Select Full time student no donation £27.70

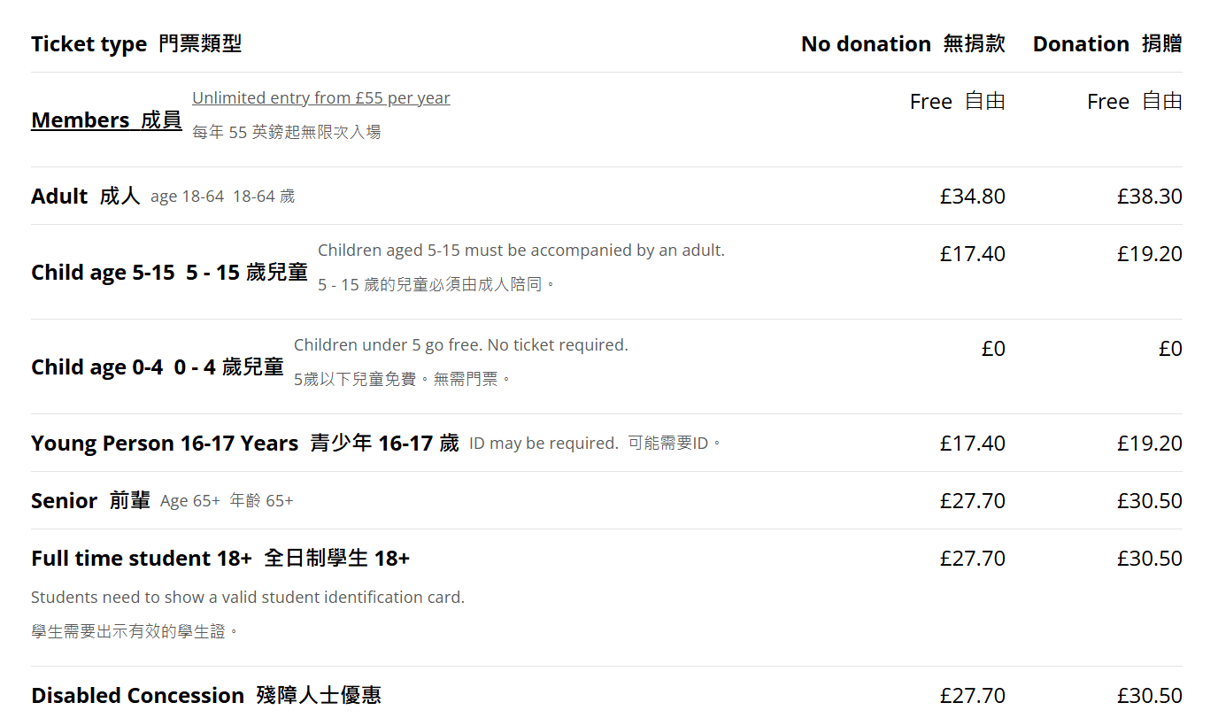click(973, 559)
